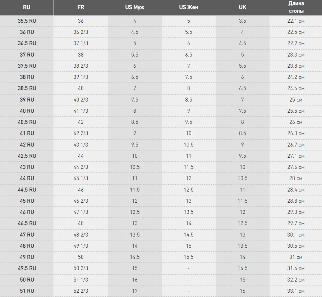Select the 22.1 см foot length cell
Image resolution: width=322 pixels, height=297 pixels.
coord(296,21)
